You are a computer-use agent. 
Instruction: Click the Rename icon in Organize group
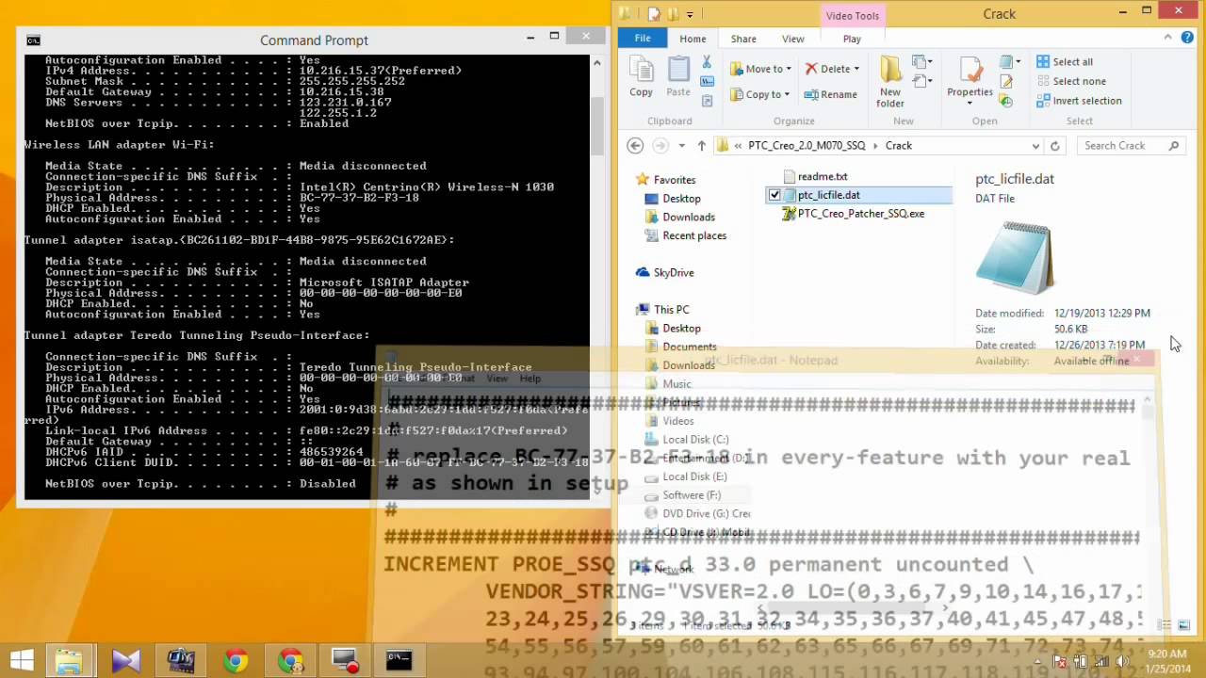coord(830,94)
